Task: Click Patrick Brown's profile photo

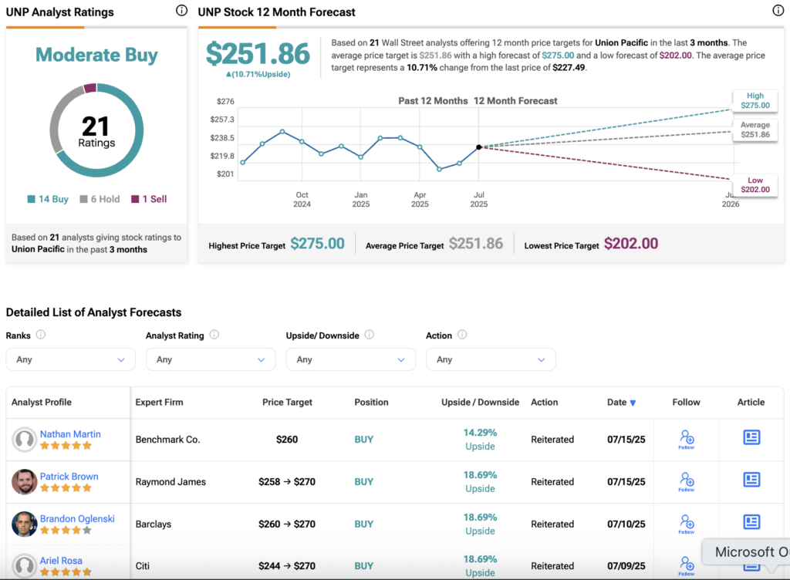Action: [25, 482]
